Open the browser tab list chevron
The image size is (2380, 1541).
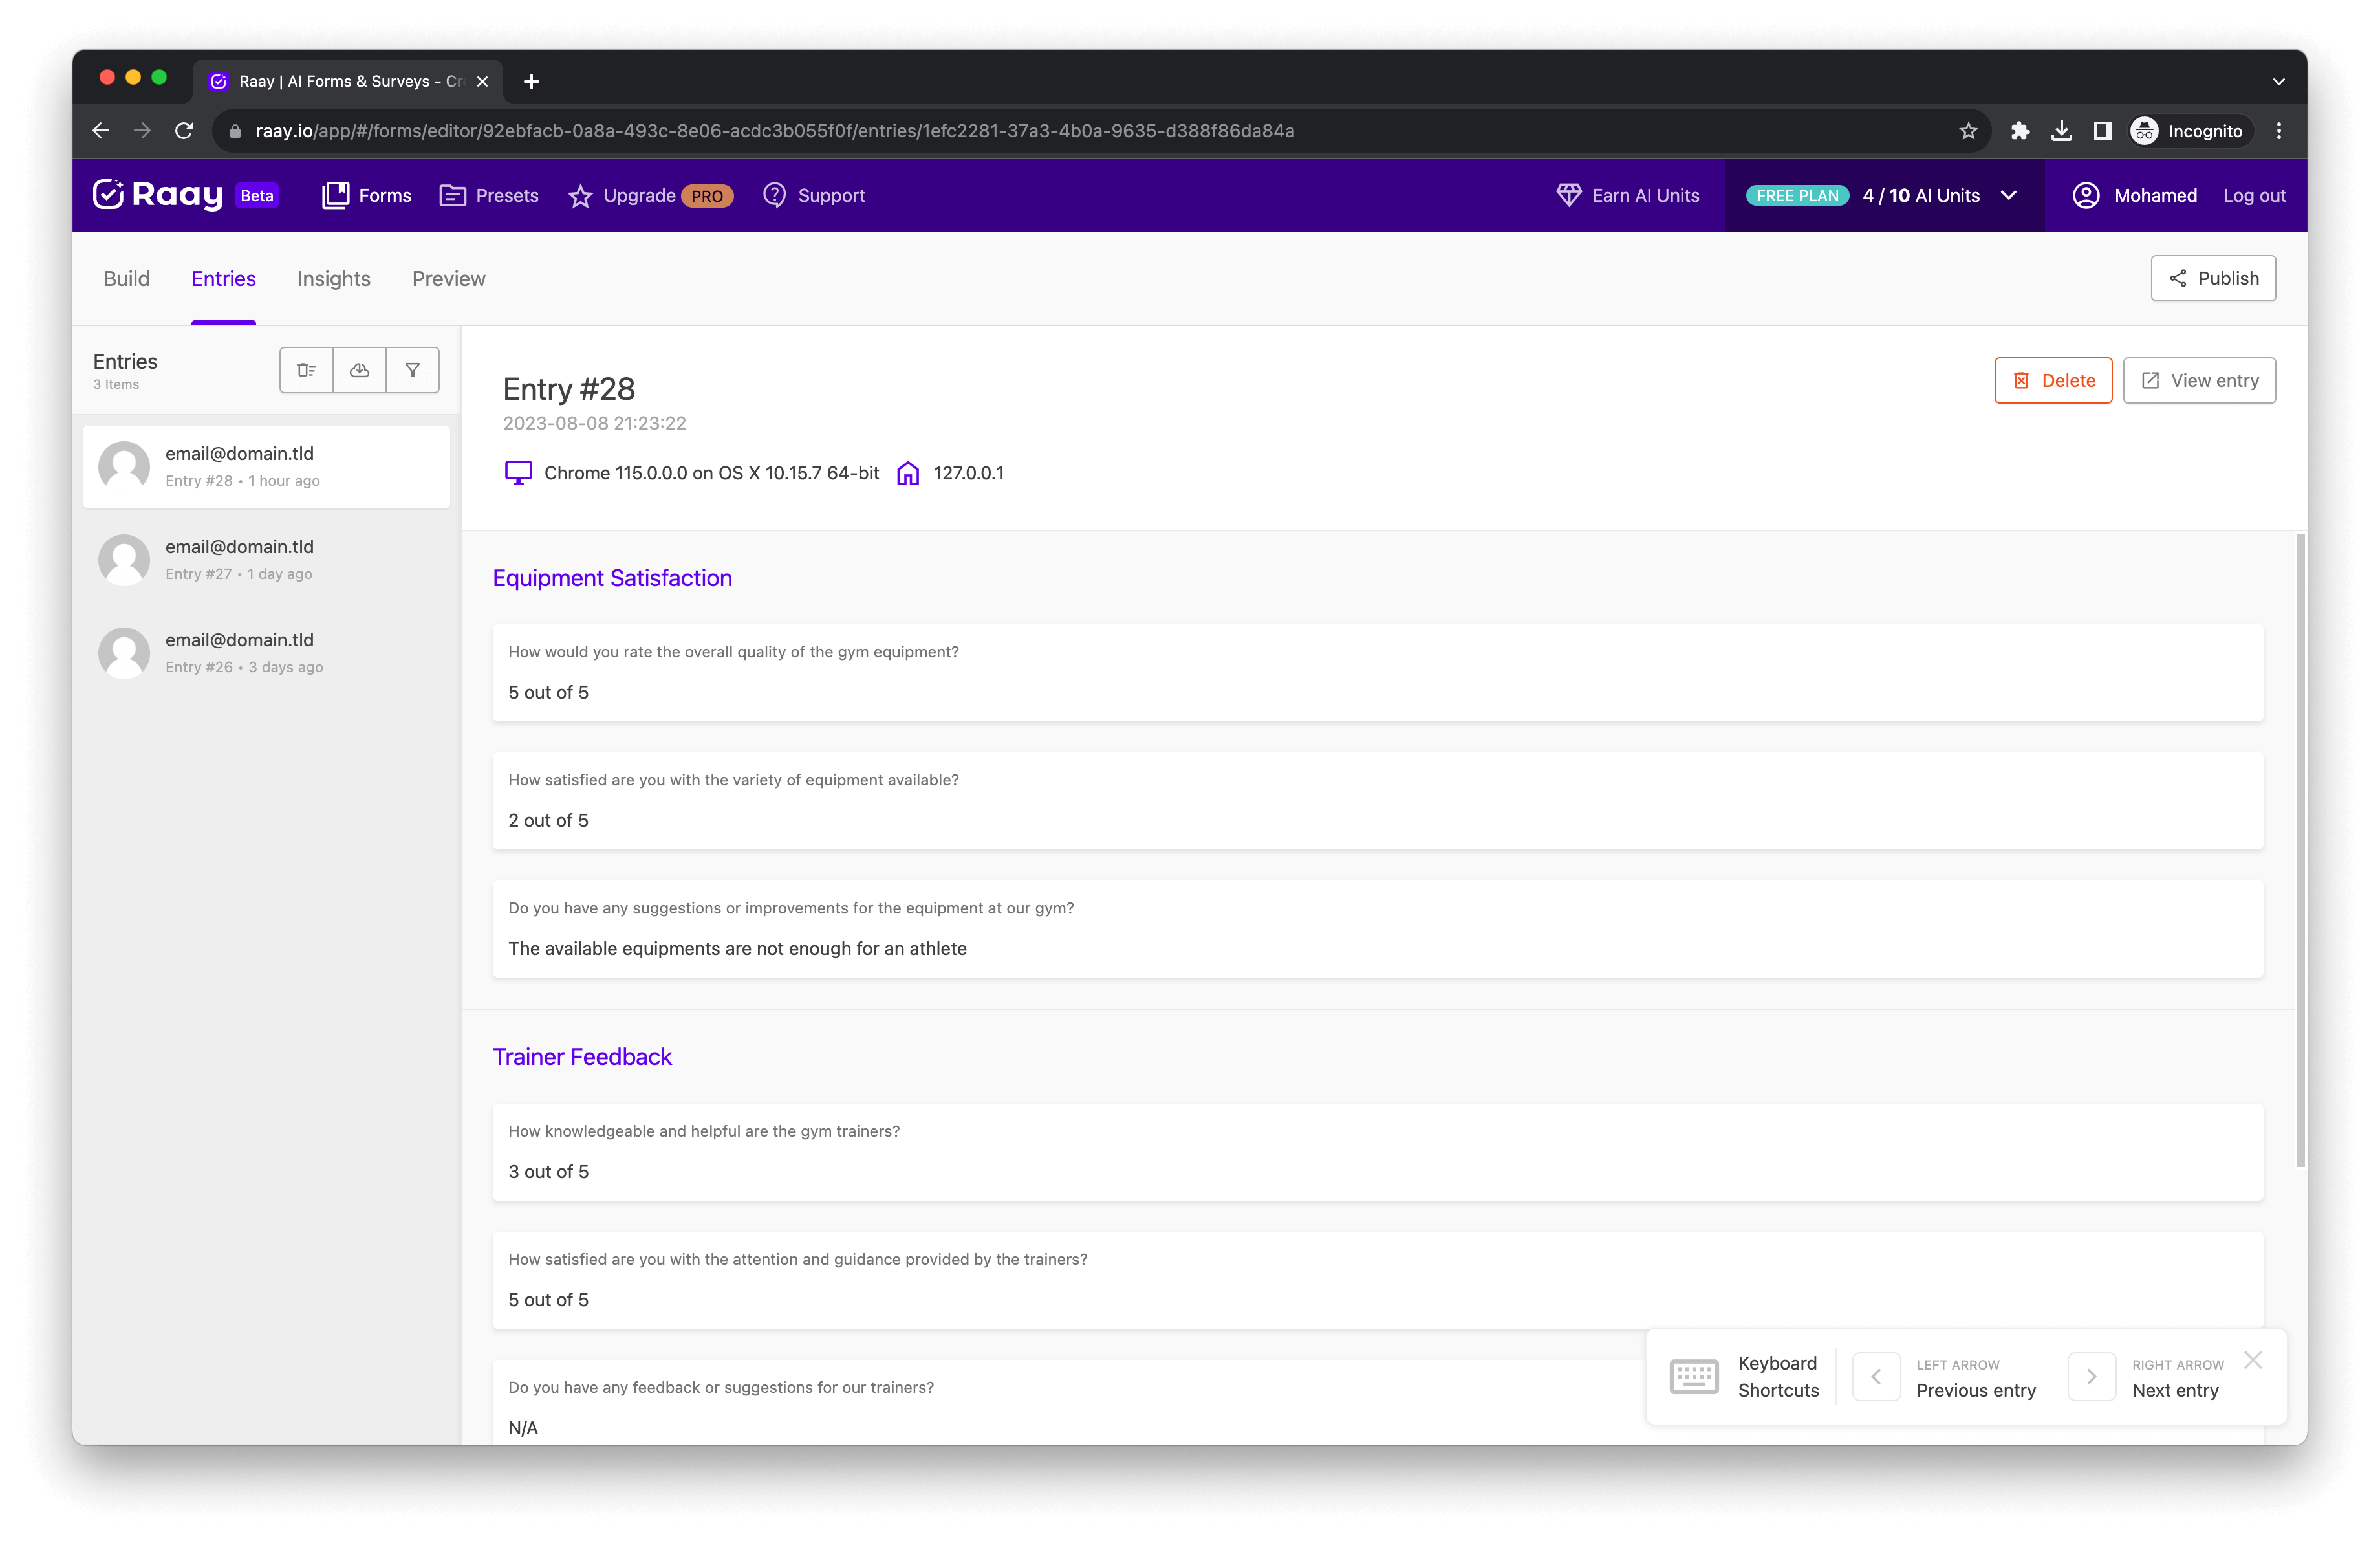point(2278,82)
